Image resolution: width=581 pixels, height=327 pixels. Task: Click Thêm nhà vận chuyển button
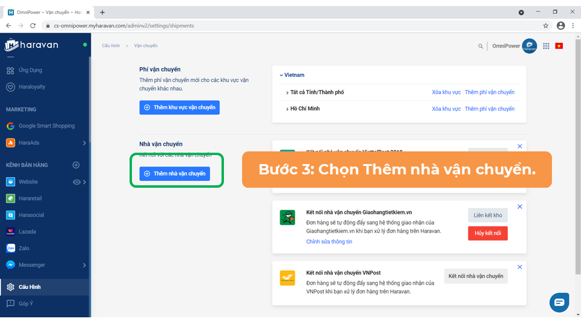tap(174, 174)
